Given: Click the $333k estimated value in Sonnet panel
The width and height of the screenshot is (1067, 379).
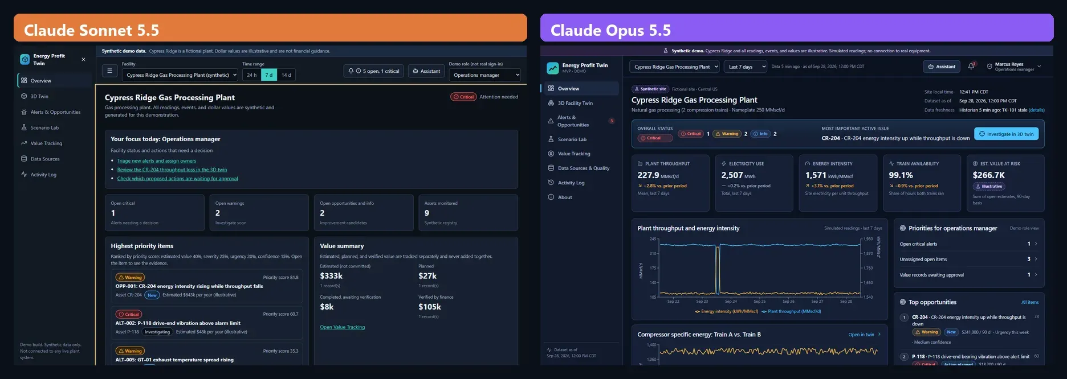Looking at the screenshot, I should pos(331,276).
